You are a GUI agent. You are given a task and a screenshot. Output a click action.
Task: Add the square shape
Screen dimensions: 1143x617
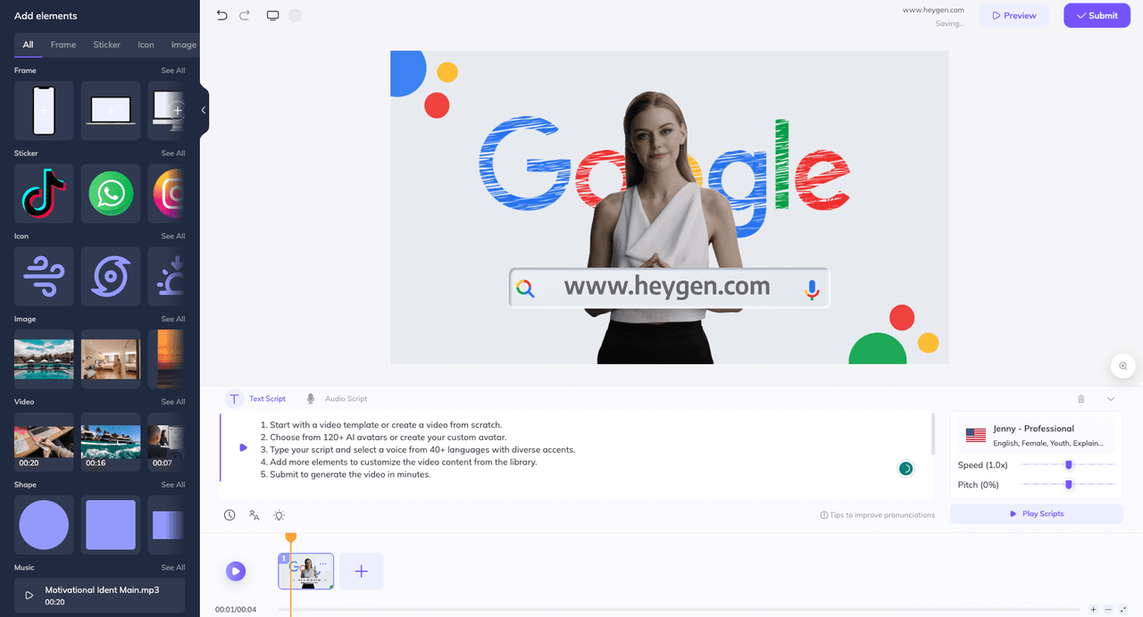[111, 525]
